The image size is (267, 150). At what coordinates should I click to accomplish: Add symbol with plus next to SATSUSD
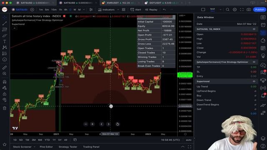tap(32, 10)
